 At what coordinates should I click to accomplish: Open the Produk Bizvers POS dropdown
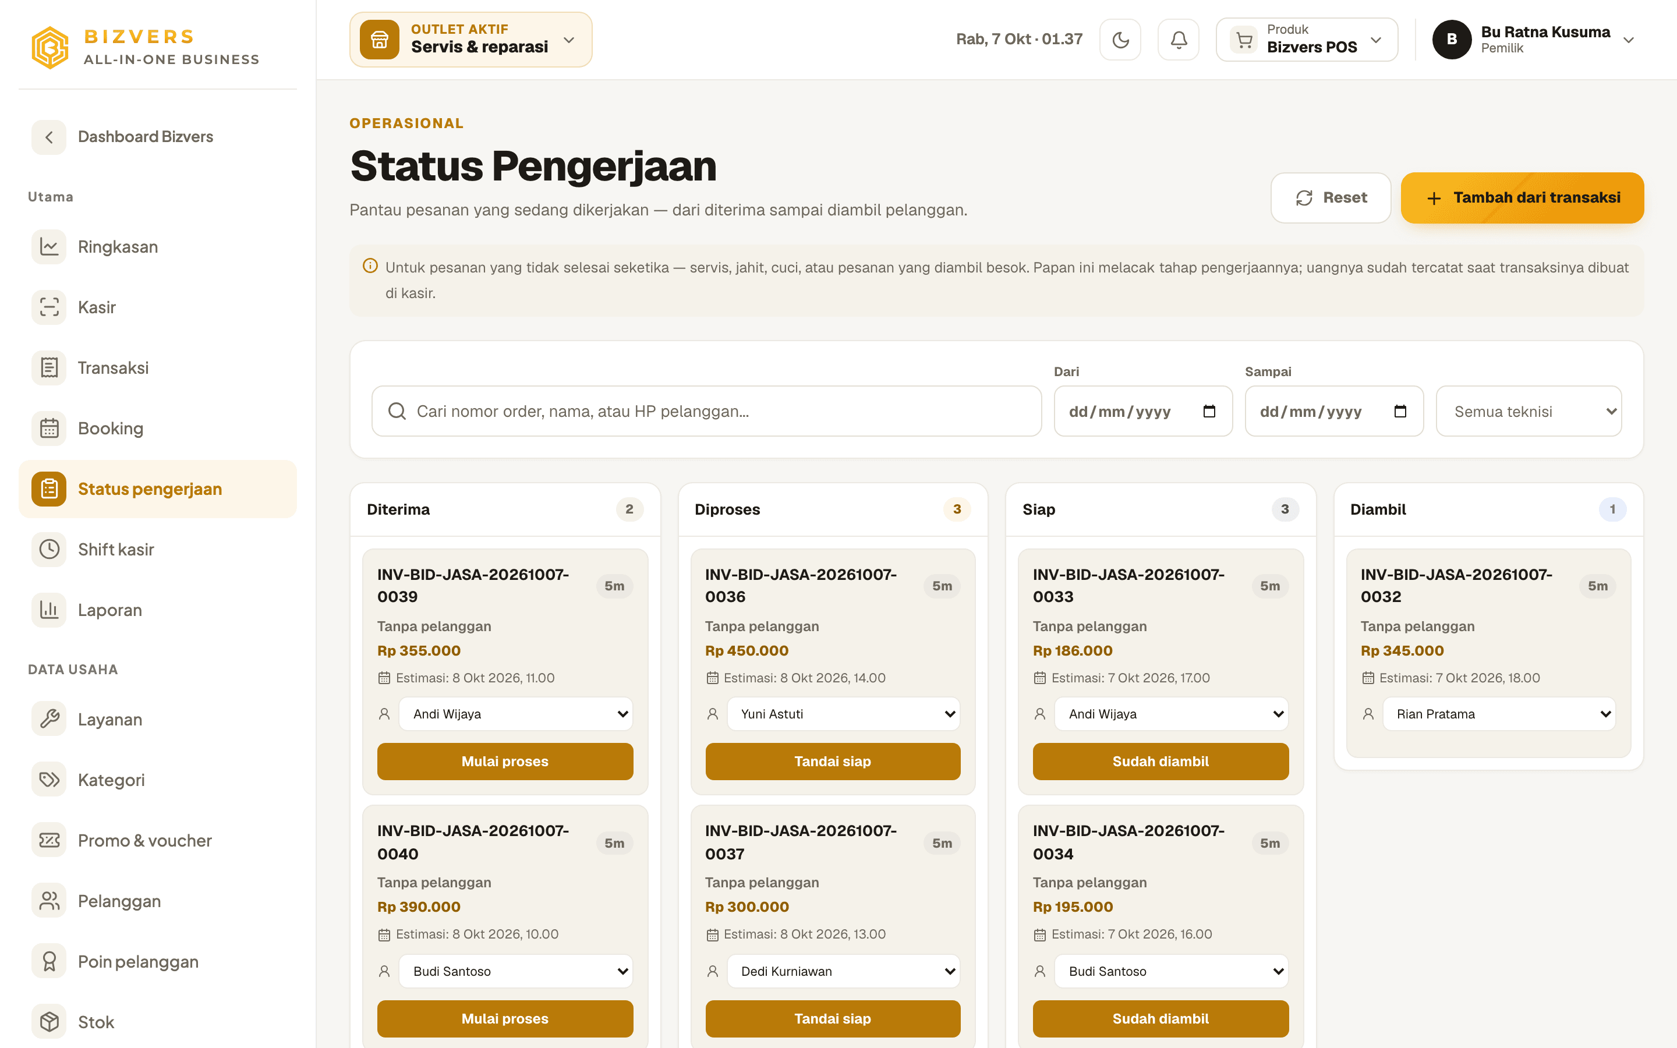click(x=1306, y=40)
